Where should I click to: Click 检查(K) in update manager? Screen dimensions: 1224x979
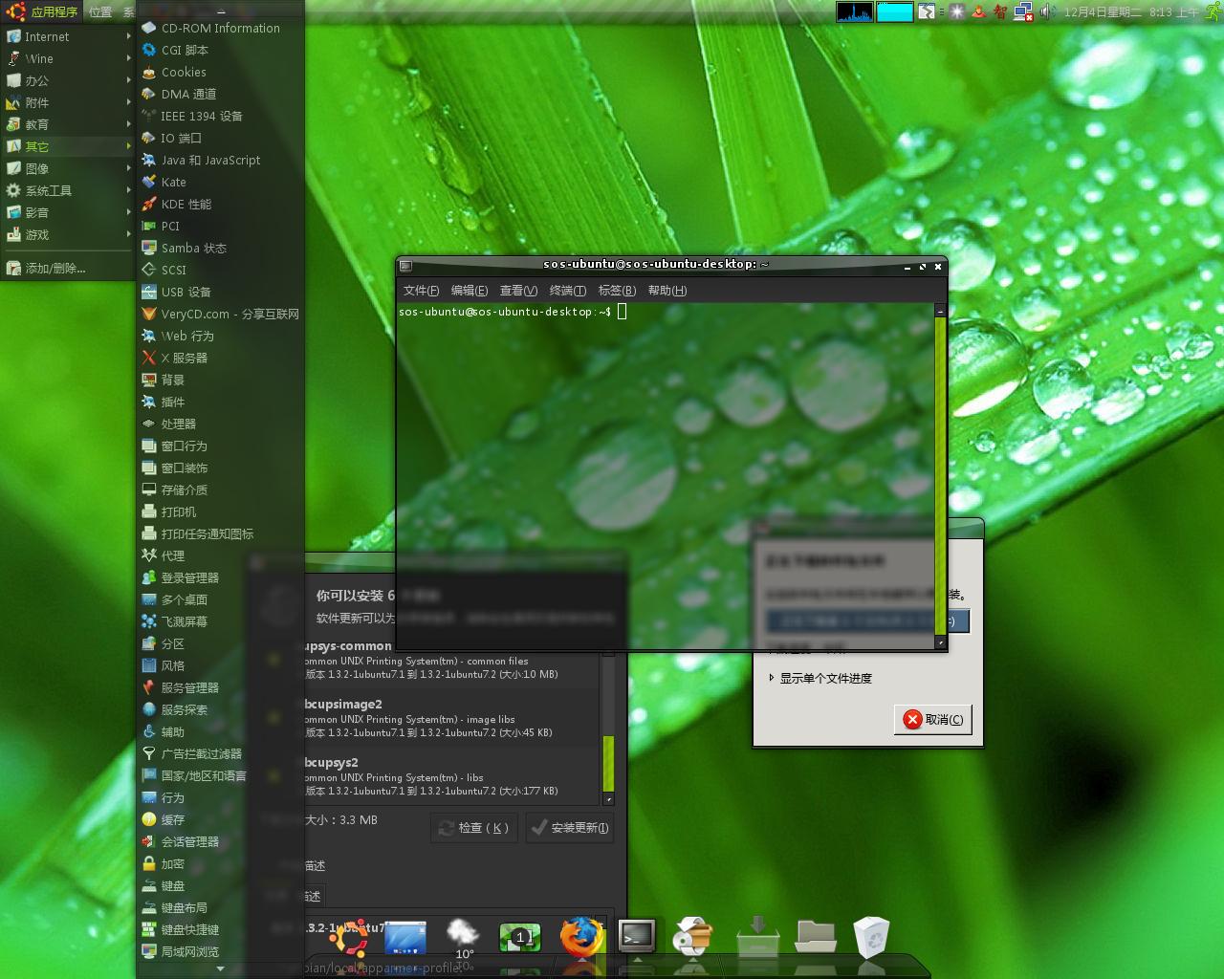pos(474,828)
